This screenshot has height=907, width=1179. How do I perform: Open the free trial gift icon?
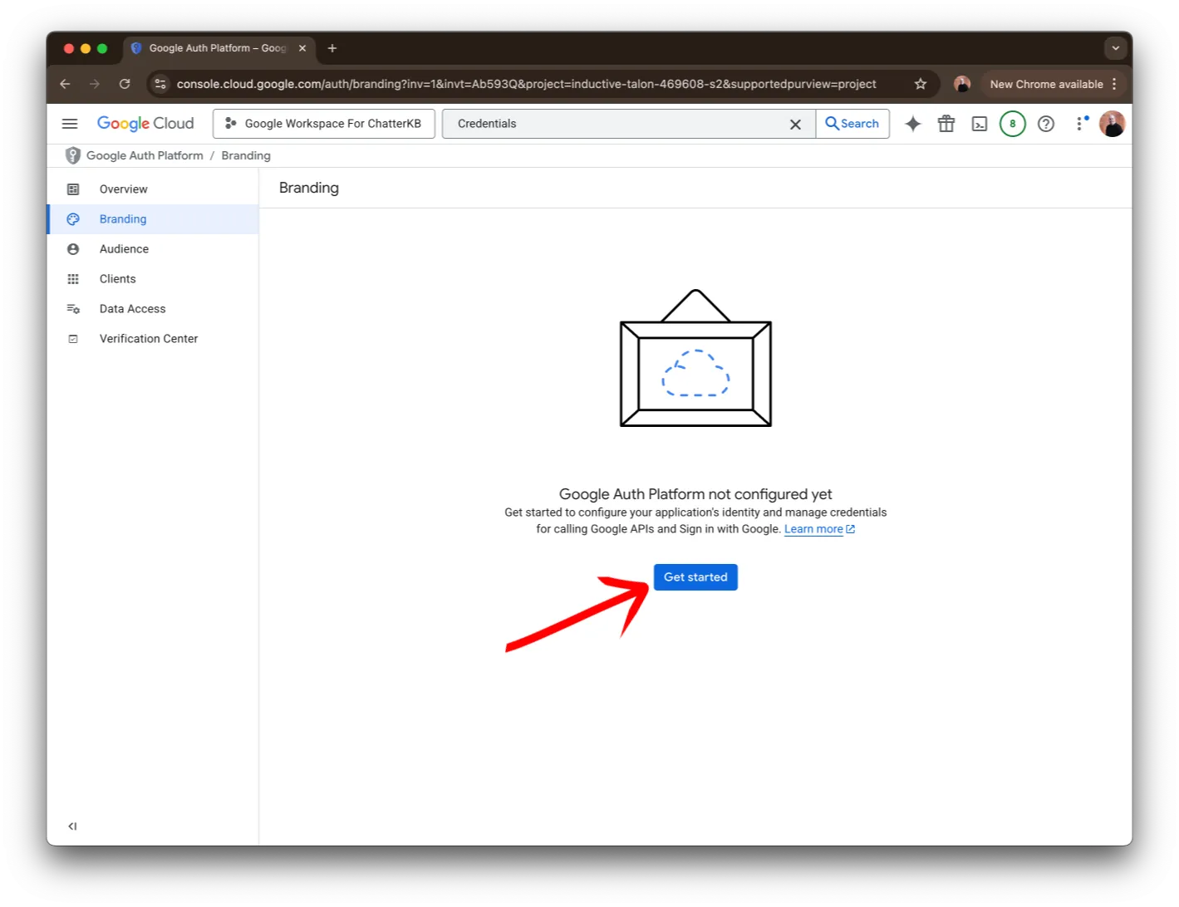(x=946, y=124)
